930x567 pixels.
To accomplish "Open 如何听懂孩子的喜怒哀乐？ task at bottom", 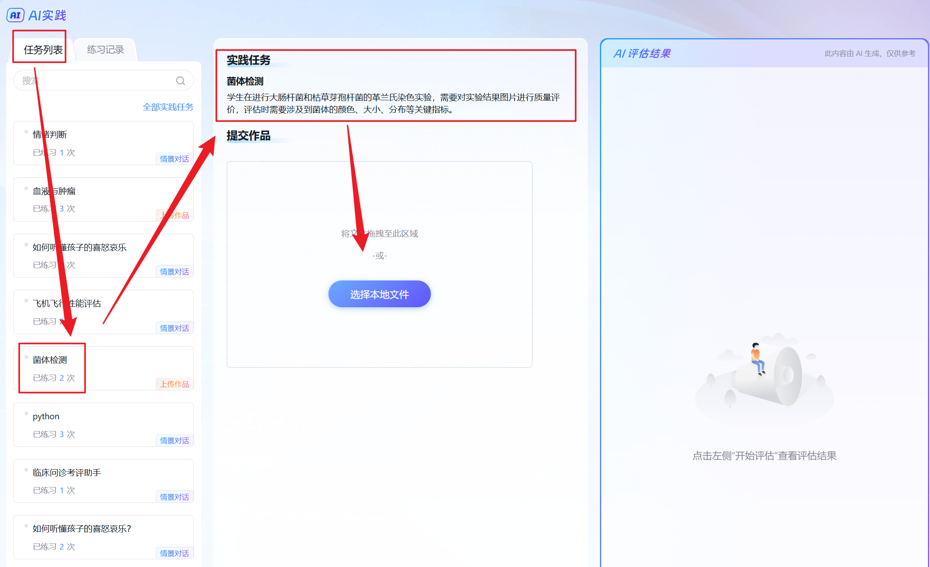I will click(103, 537).
